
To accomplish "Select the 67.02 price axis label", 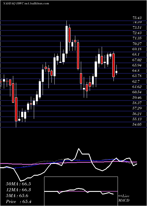I will (x=136, y=60).
